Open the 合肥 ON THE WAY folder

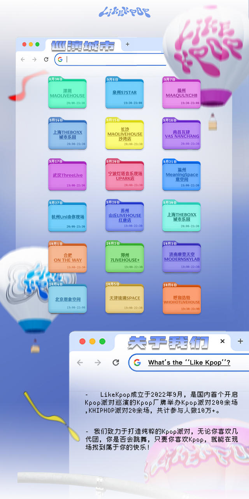click(67, 257)
